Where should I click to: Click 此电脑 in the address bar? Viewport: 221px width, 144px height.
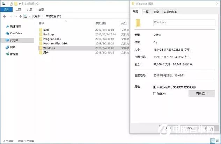click(36, 16)
